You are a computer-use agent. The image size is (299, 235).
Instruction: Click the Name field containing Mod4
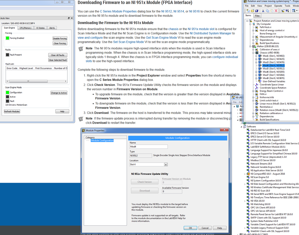coord(148,147)
